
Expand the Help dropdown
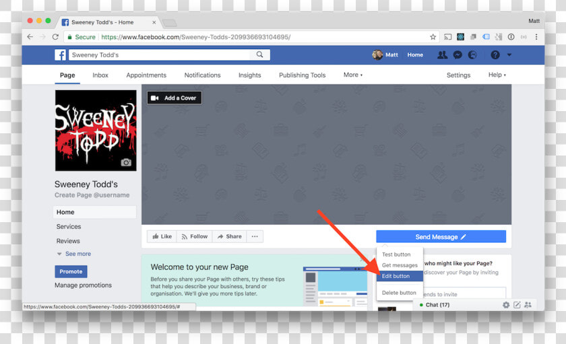tap(497, 75)
